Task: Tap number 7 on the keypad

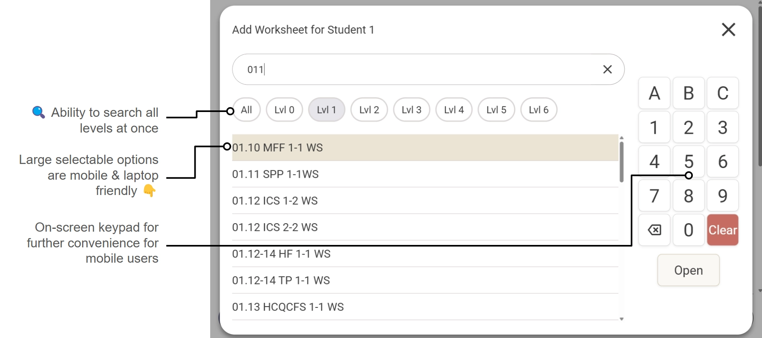Action: [x=655, y=196]
